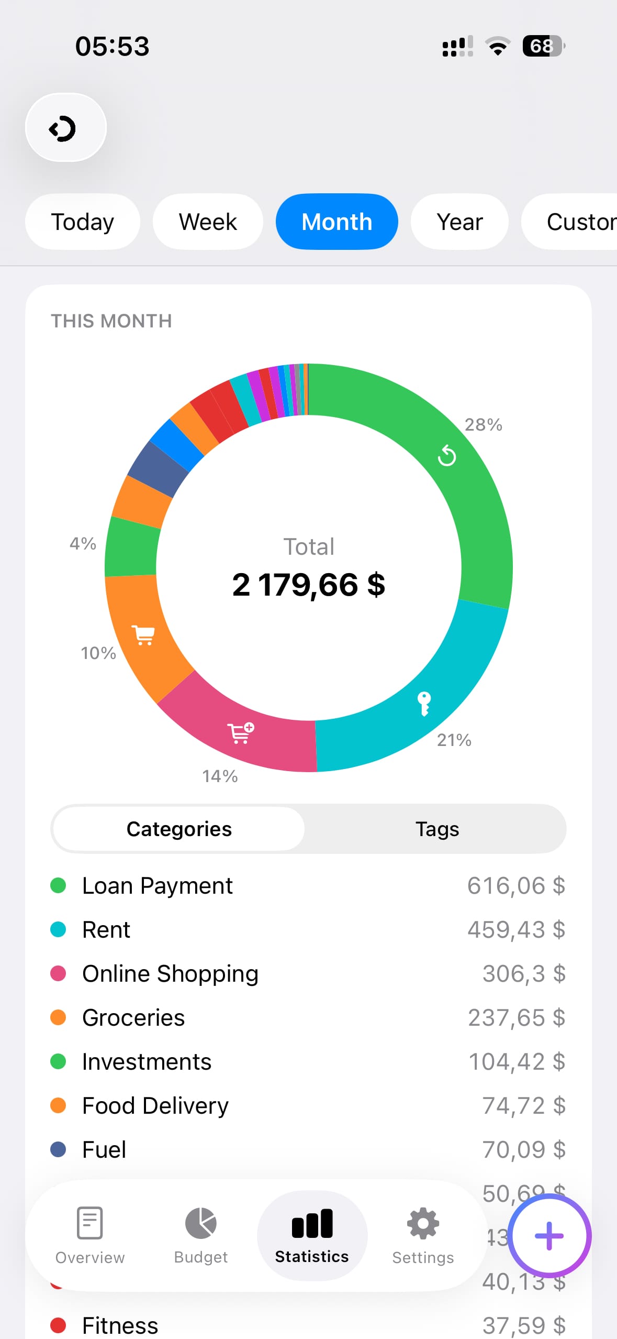Select the Week period filter

[208, 222]
